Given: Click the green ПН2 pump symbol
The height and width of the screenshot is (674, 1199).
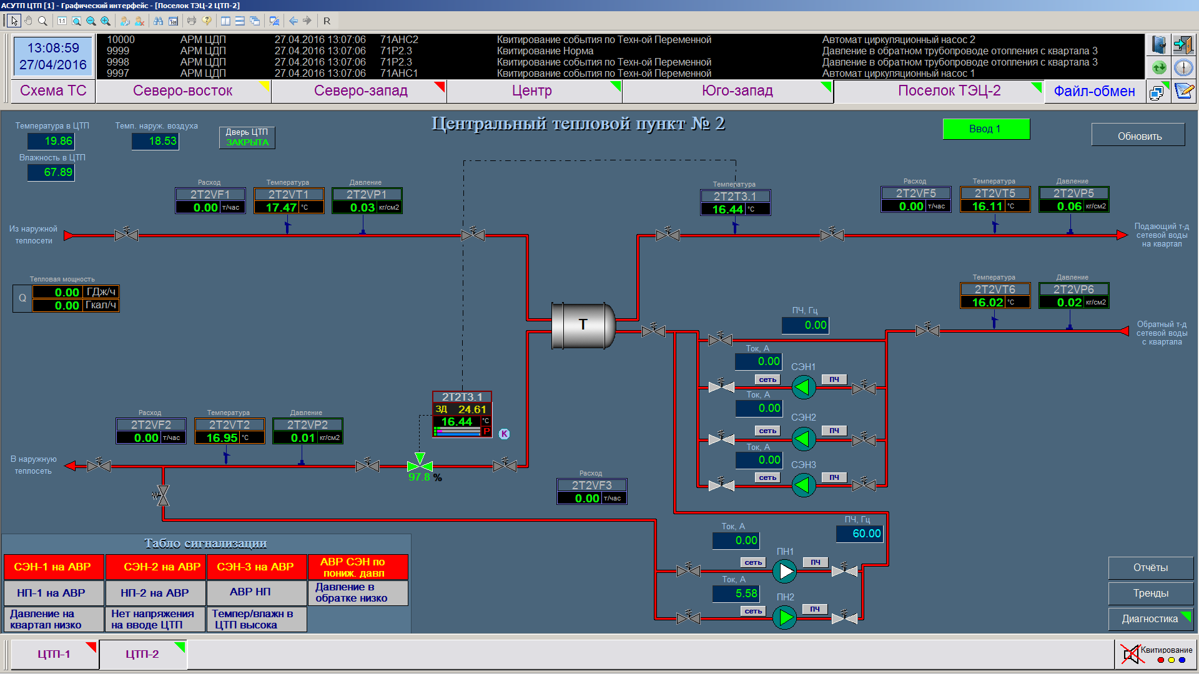Looking at the screenshot, I should [x=785, y=617].
